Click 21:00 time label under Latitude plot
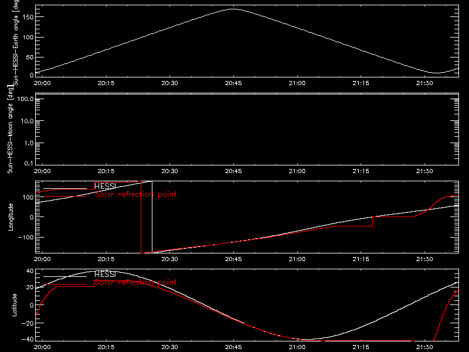The height and width of the screenshot is (352, 469). (297, 347)
